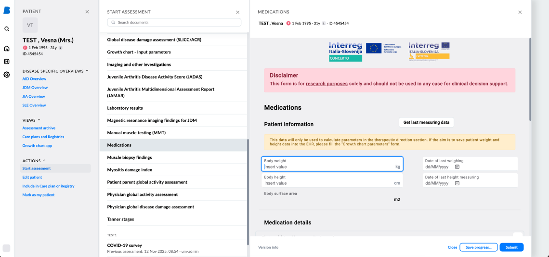Open Manual muscle testing (MMT) form
The image size is (549, 257).
coord(173,133)
